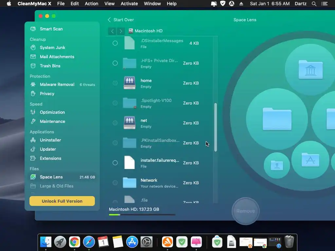
Task: Click the Start Over back arrow
Action: [109, 20]
